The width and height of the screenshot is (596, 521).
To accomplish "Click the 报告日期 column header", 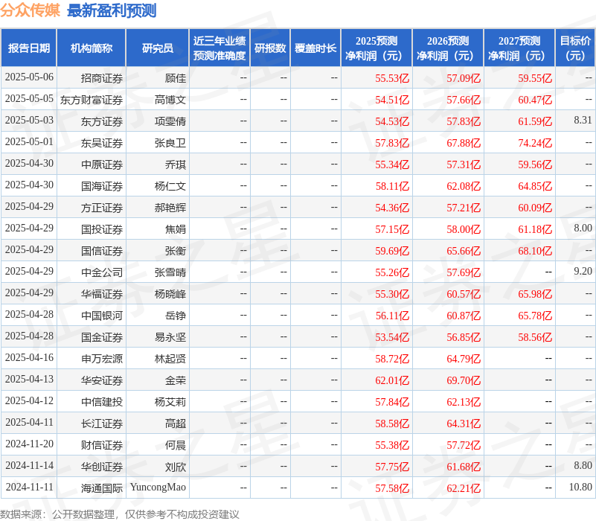I will 30,48.
